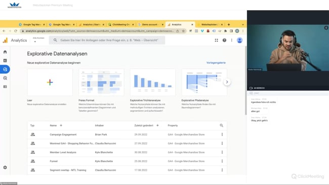Close the active Analytics tab
329x185 pixels.
[192, 24]
